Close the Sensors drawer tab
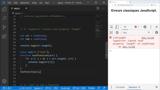 coord(139,87)
